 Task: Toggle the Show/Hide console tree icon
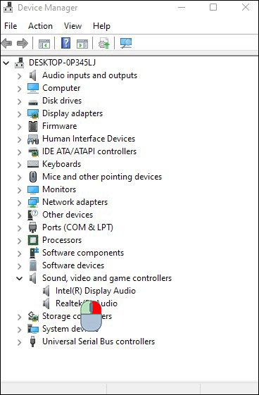click(44, 44)
